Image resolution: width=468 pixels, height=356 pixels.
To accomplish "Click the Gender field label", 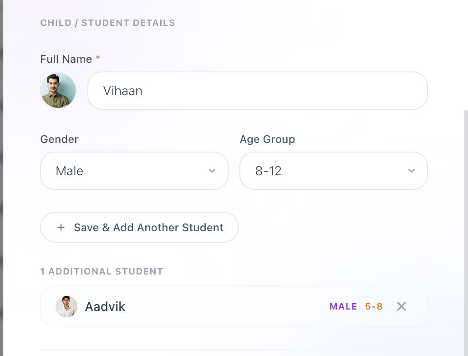I will click(59, 139).
